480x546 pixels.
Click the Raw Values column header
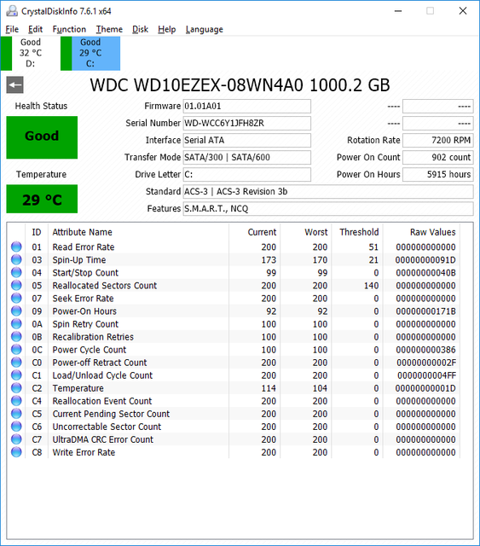point(421,232)
